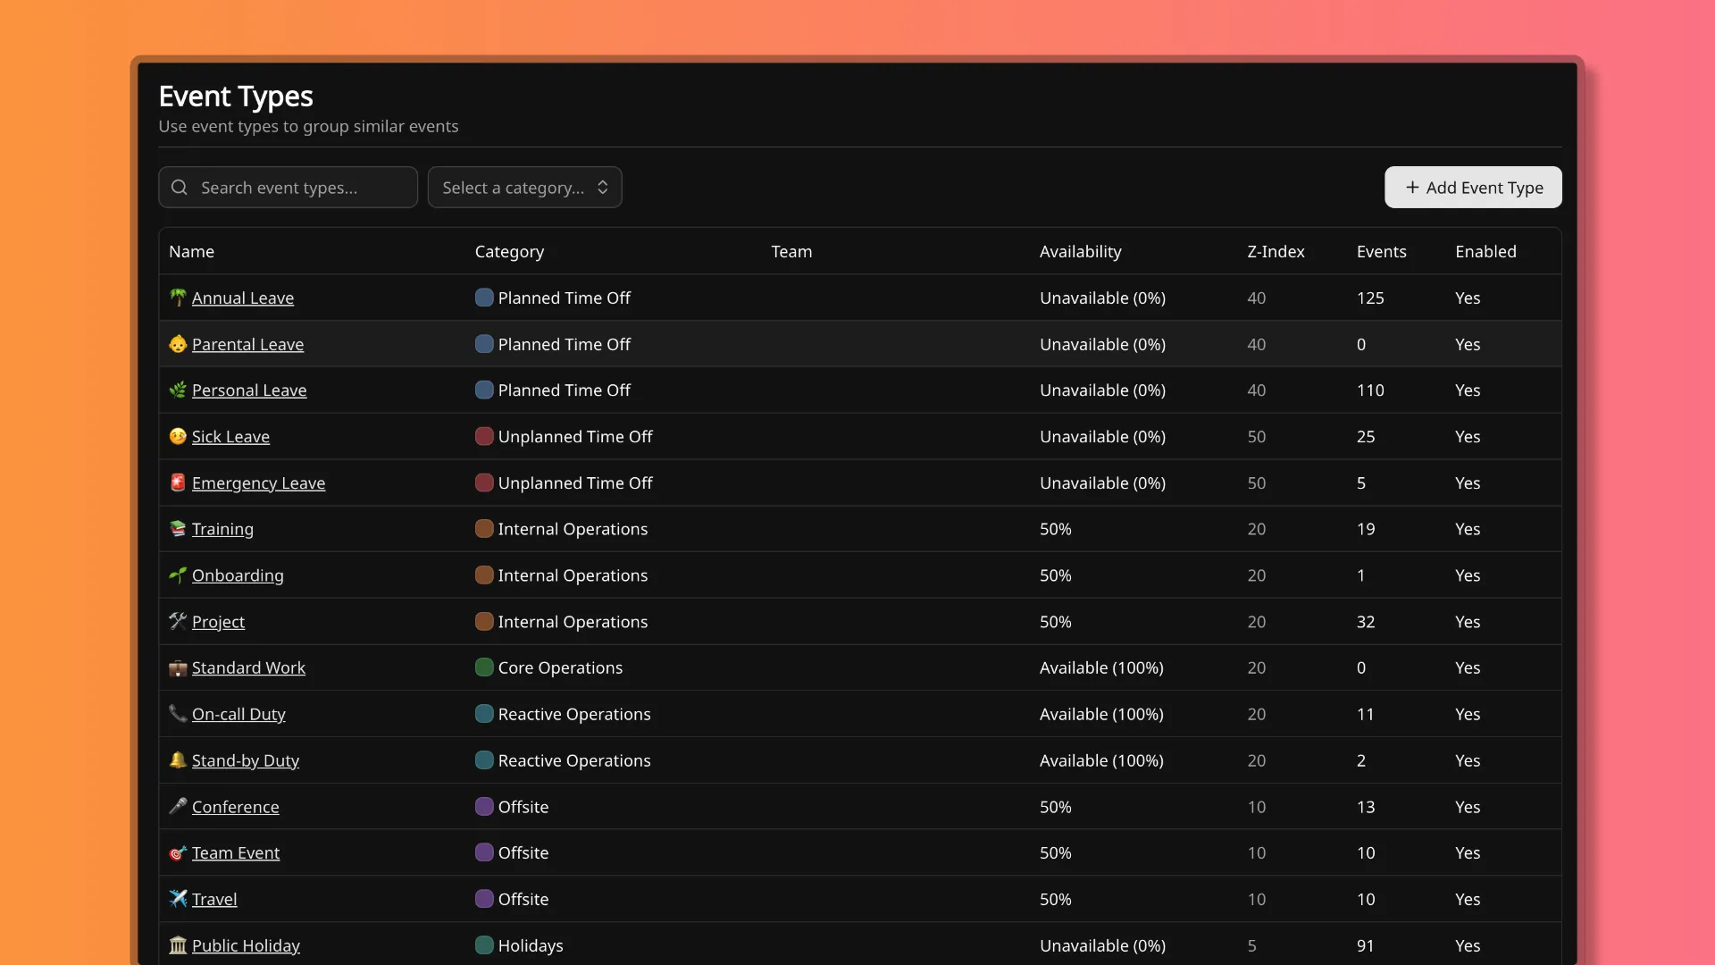Image resolution: width=1715 pixels, height=965 pixels.
Task: Open the Sick Leave event type link
Action: pyautogui.click(x=230, y=436)
